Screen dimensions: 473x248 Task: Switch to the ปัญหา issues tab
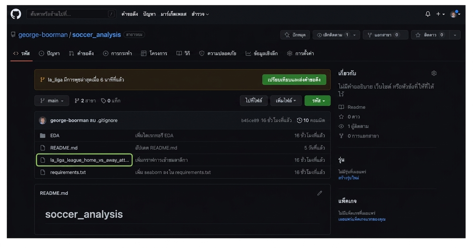tap(49, 53)
